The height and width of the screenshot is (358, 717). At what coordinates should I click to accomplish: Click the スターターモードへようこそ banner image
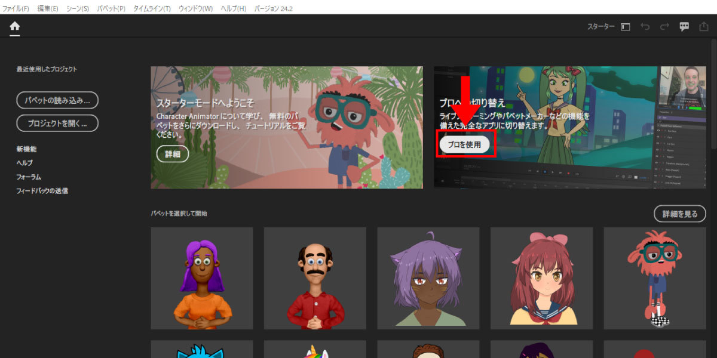(287, 127)
